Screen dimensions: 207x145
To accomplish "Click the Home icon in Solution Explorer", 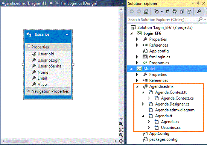I will click(x=146, y=12).
